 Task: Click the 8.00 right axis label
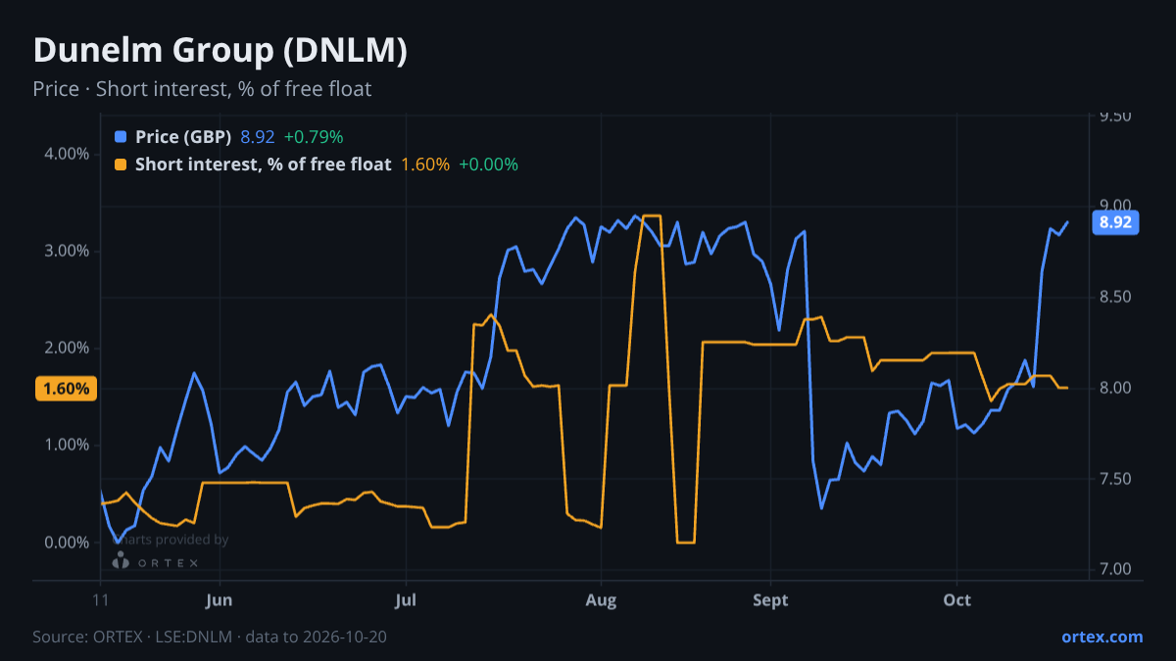coord(1115,389)
